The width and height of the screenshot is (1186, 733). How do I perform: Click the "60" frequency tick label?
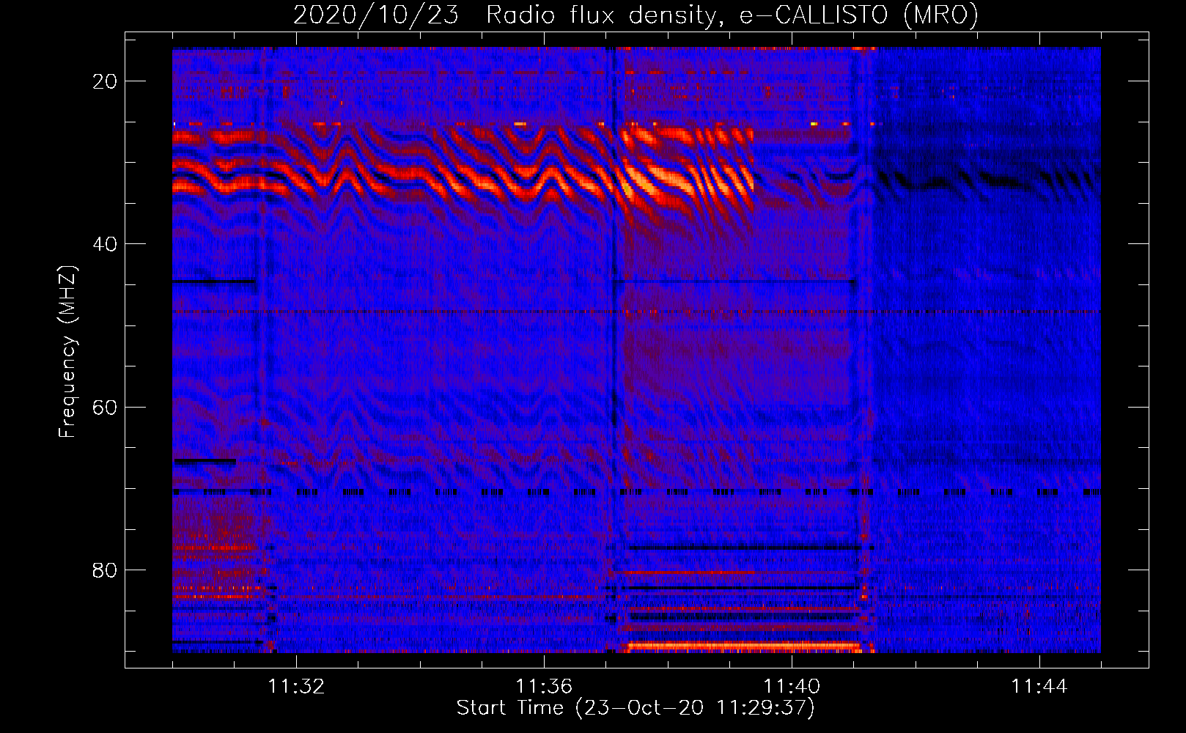(105, 407)
